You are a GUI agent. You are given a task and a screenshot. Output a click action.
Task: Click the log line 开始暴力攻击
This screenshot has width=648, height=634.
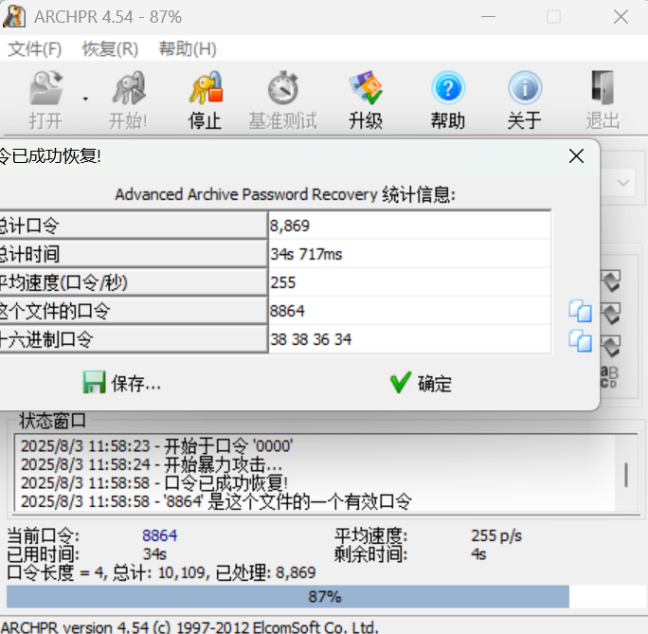point(152,464)
